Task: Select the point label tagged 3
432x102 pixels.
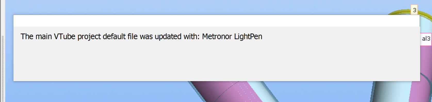Action: [414, 10]
